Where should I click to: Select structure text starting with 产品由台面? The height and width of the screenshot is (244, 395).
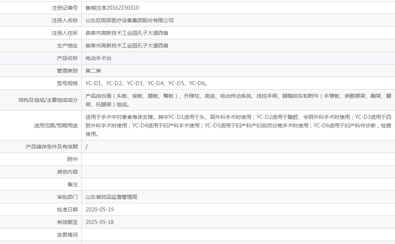tap(238, 100)
